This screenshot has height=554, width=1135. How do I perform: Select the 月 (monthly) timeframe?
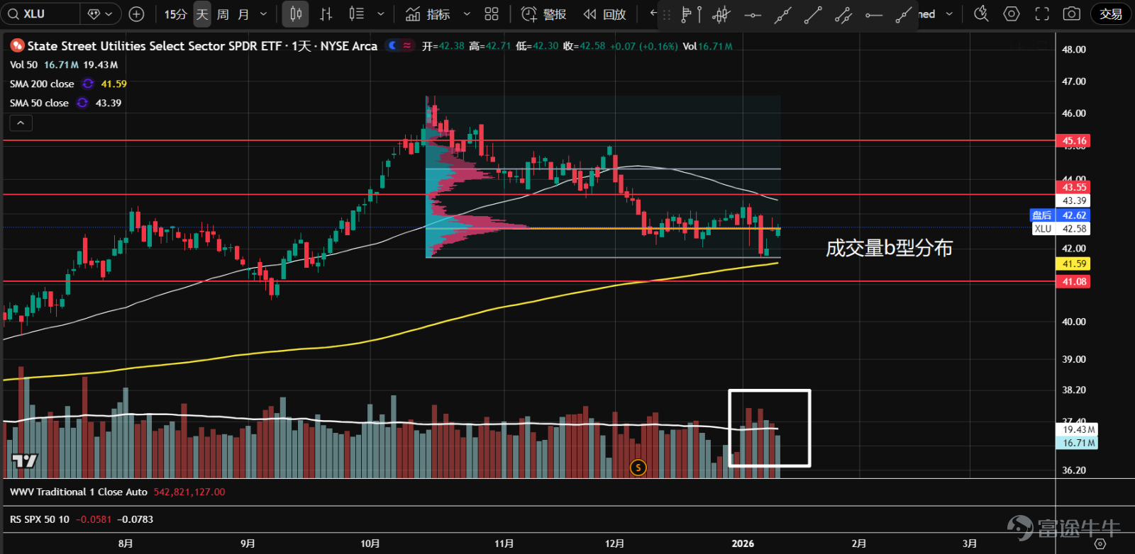[x=243, y=14]
